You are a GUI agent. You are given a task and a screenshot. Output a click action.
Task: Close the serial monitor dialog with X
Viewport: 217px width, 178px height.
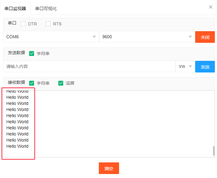click(x=211, y=7)
